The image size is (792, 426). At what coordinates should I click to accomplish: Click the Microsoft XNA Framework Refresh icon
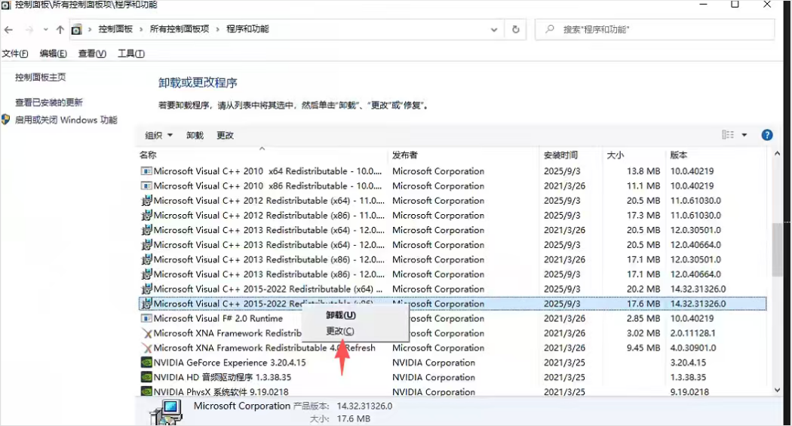146,348
